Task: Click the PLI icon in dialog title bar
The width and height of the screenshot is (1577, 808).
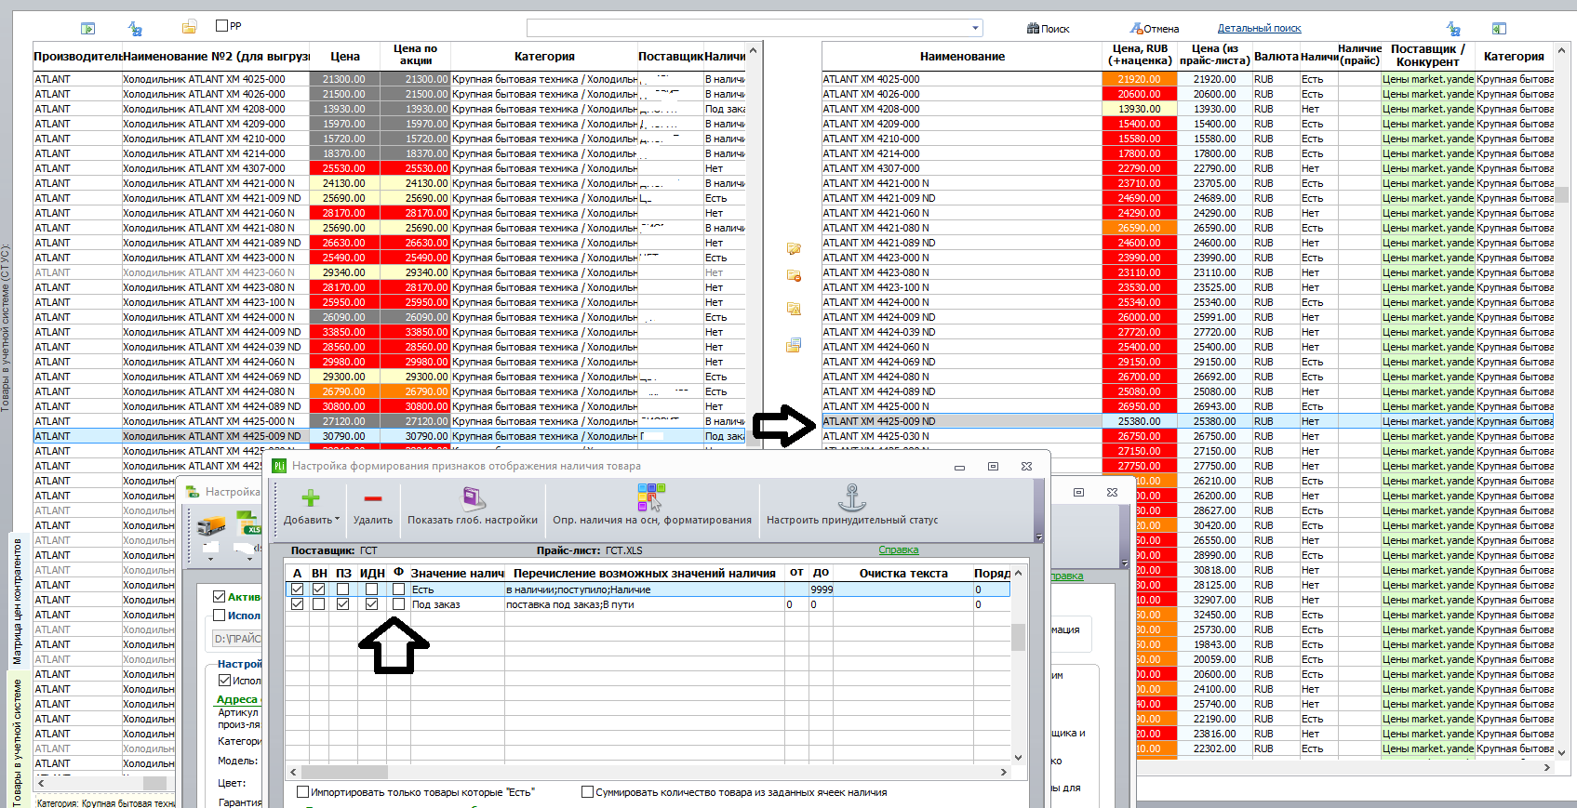Action: (279, 466)
